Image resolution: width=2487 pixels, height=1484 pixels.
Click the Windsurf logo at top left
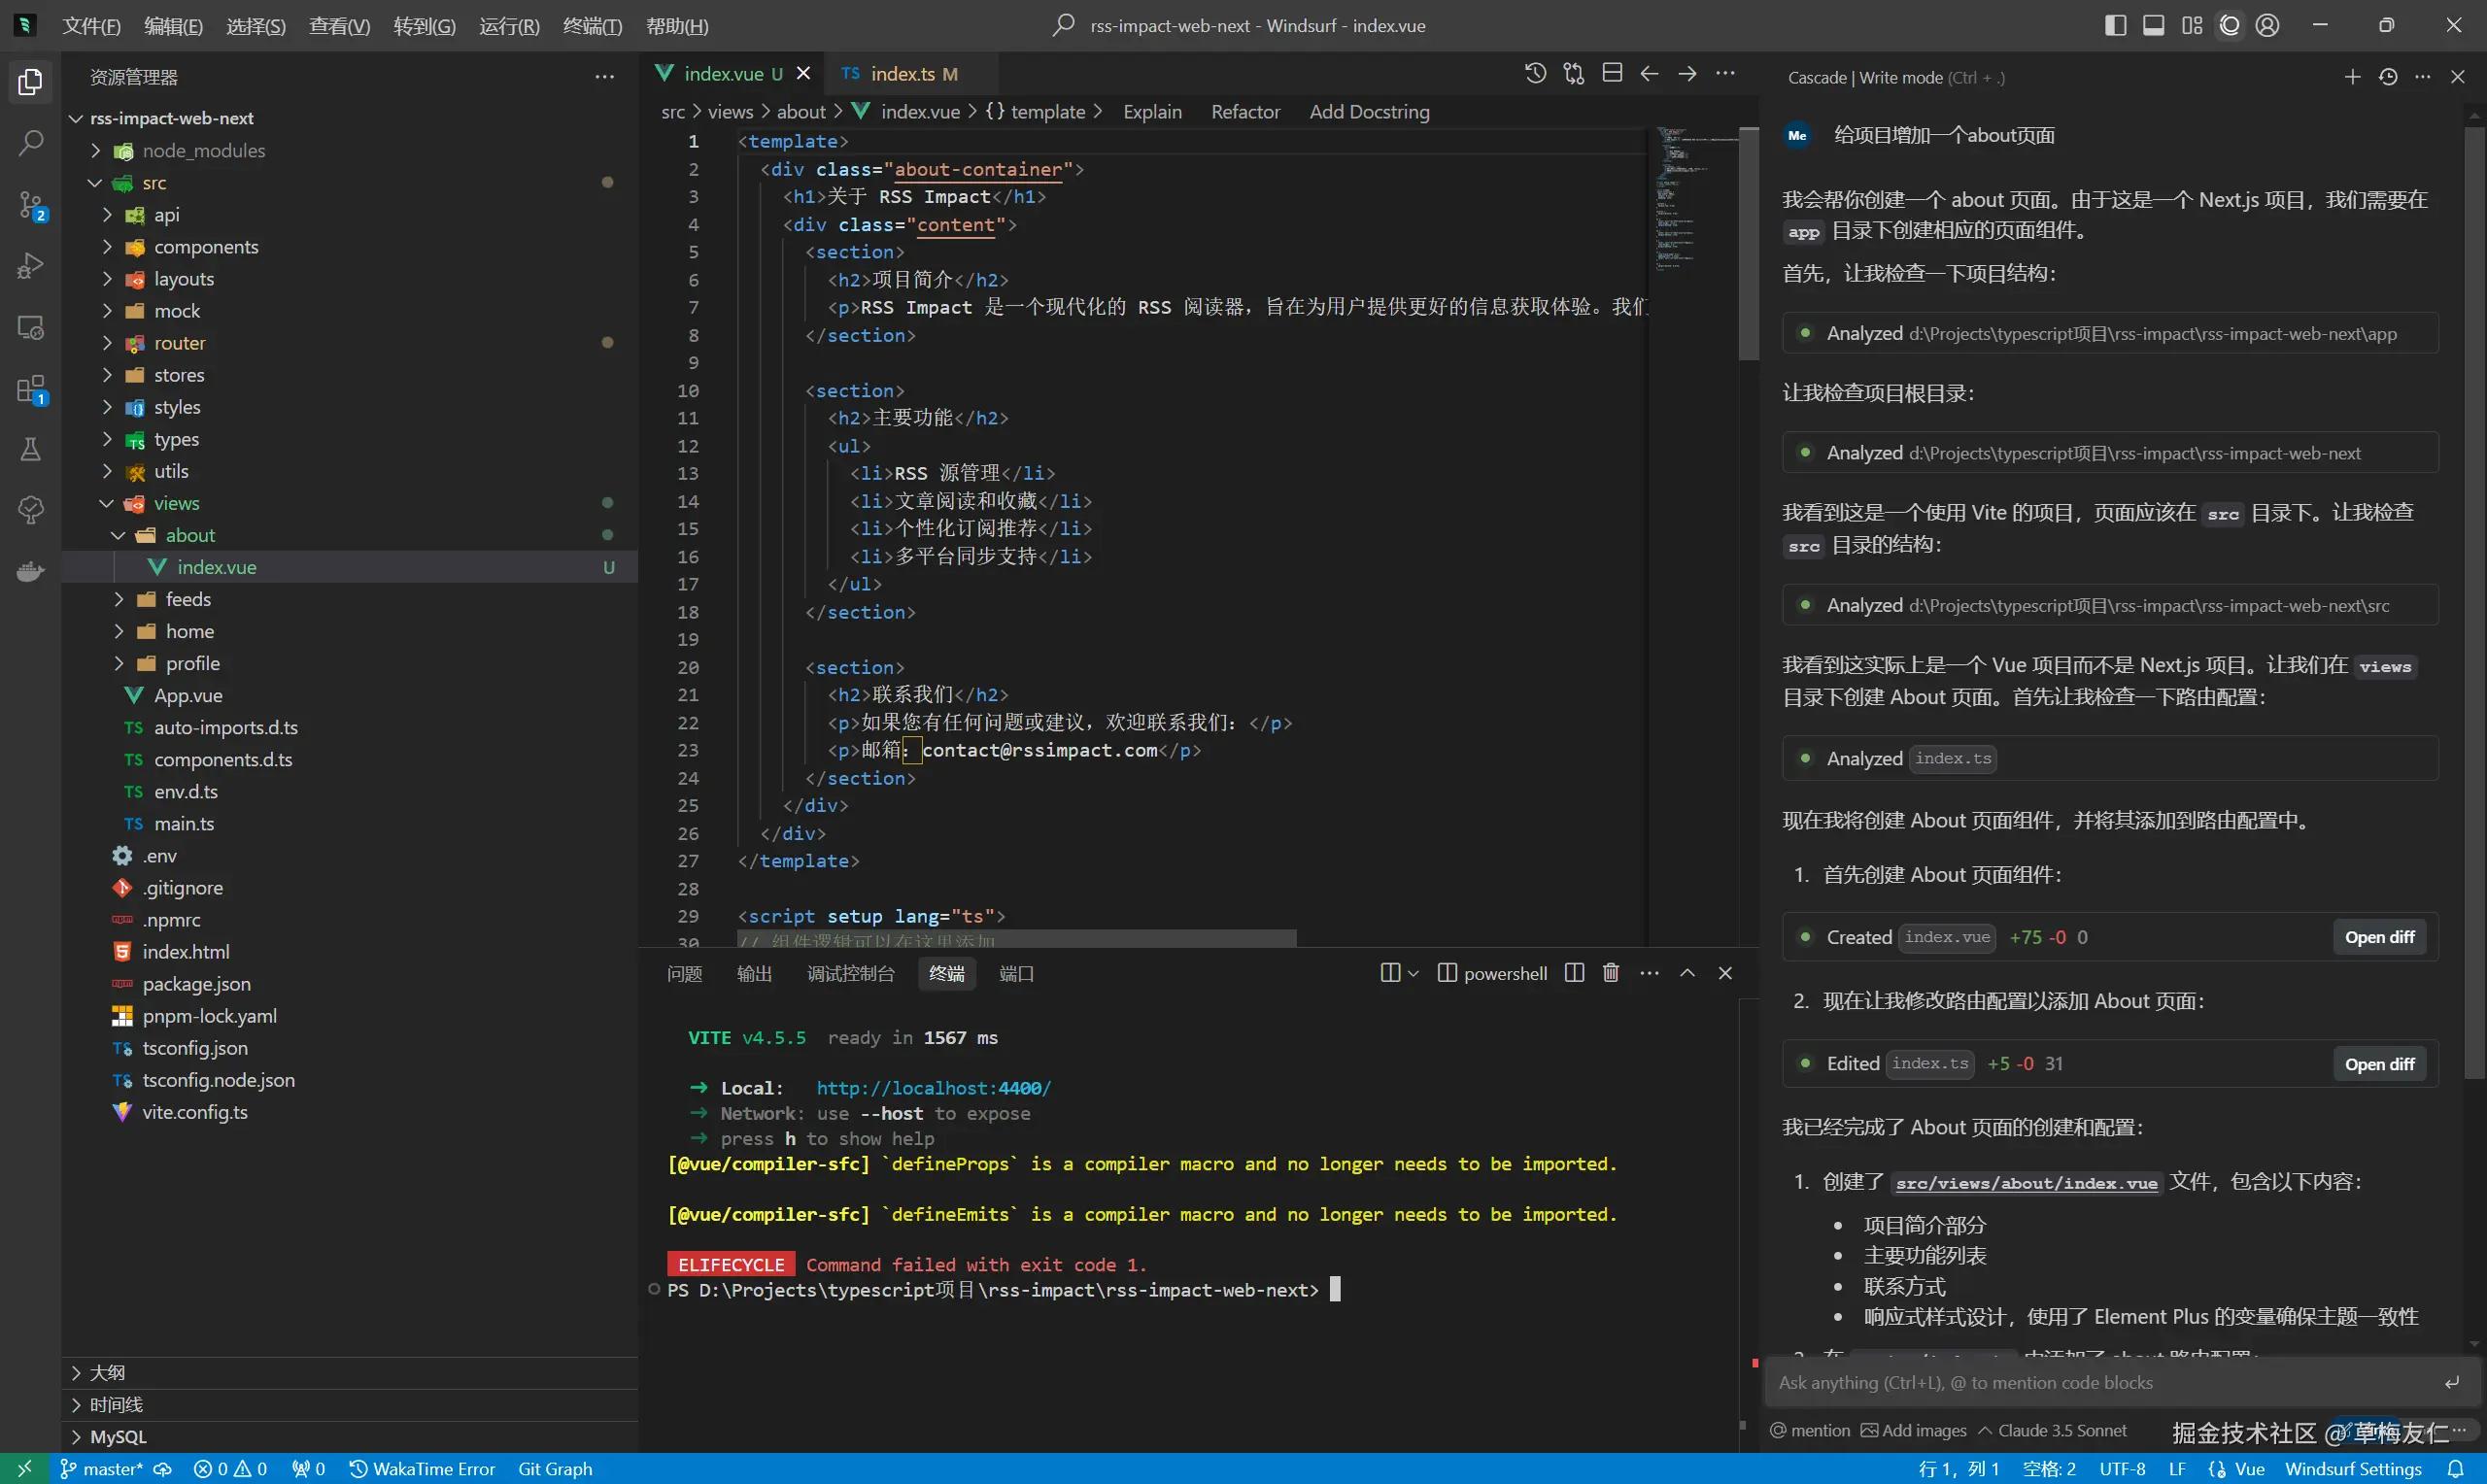point(26,25)
